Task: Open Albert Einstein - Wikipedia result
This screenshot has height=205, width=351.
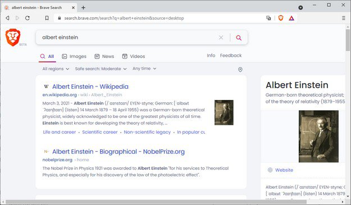Action: point(90,86)
